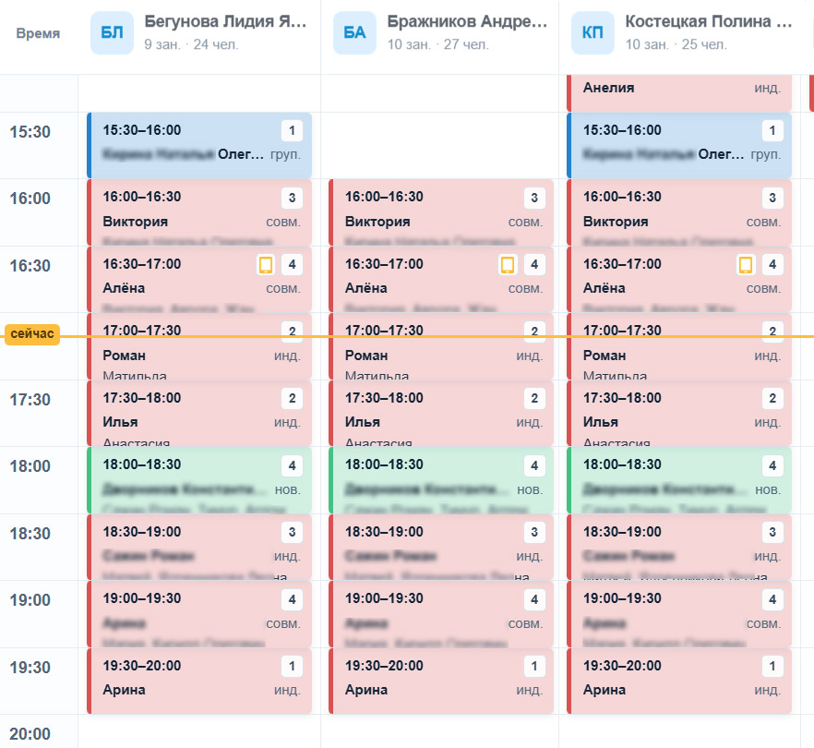The width and height of the screenshot is (814, 748).
Task: Open Бегунова's 19:30–20:00 Арина lesson
Action: tap(199, 681)
